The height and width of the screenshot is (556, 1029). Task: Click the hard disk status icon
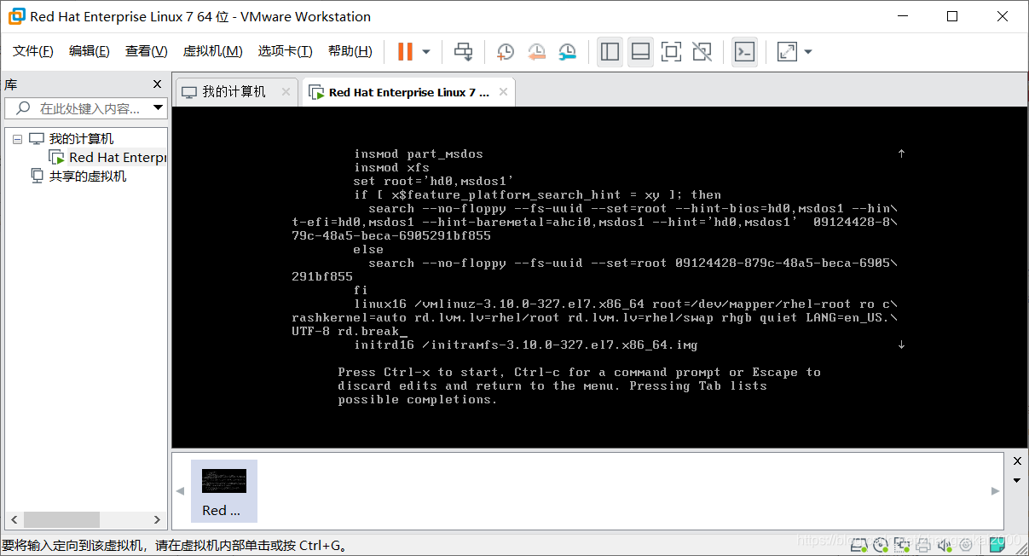pyautogui.click(x=859, y=543)
